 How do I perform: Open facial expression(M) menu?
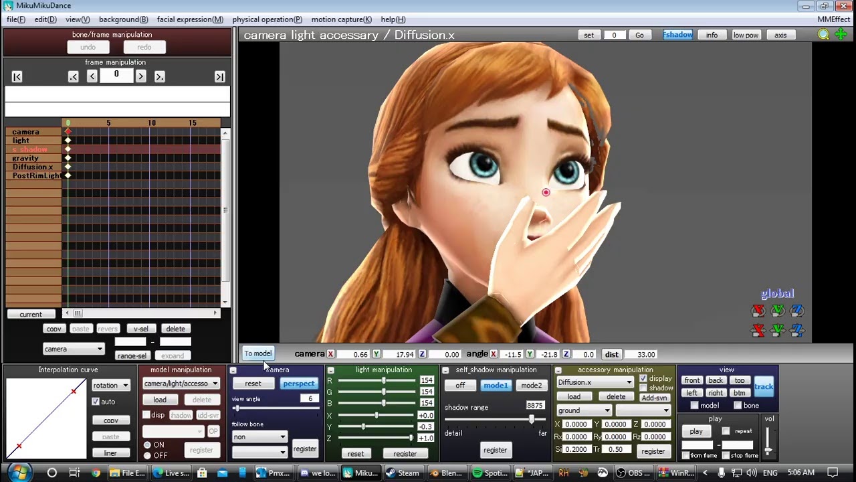pyautogui.click(x=190, y=19)
